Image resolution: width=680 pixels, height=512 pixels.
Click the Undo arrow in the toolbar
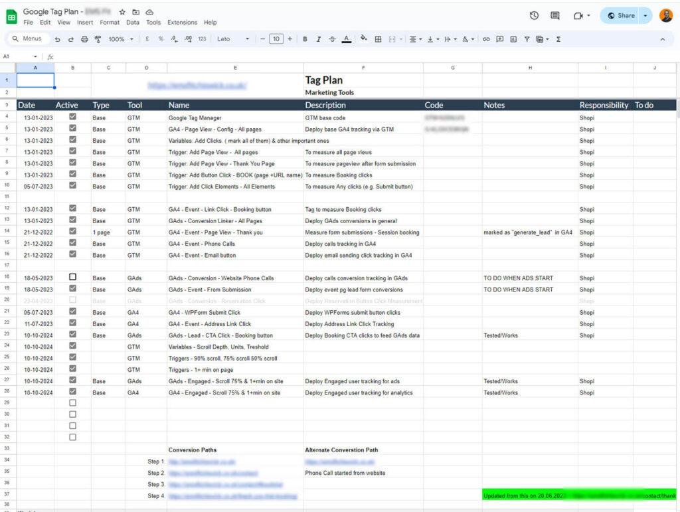click(x=58, y=39)
